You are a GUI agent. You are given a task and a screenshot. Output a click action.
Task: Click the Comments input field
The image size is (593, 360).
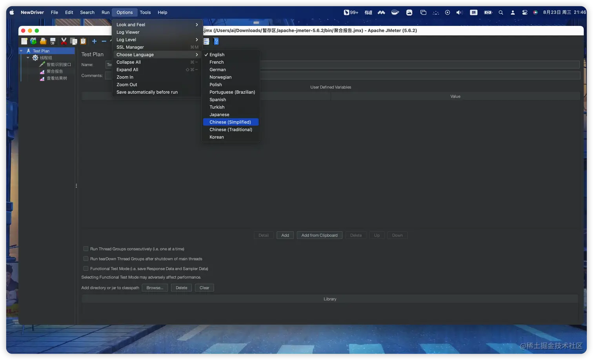click(342, 76)
